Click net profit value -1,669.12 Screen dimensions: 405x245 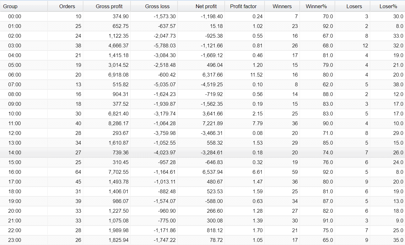coord(212,56)
